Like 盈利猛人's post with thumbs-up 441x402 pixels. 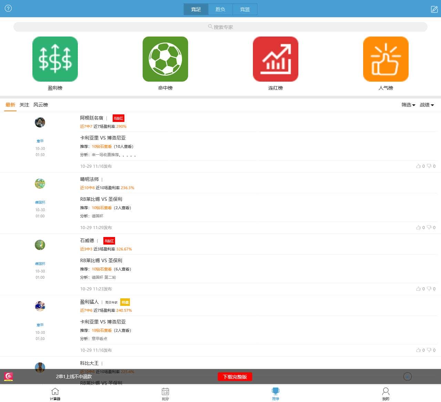click(418, 350)
